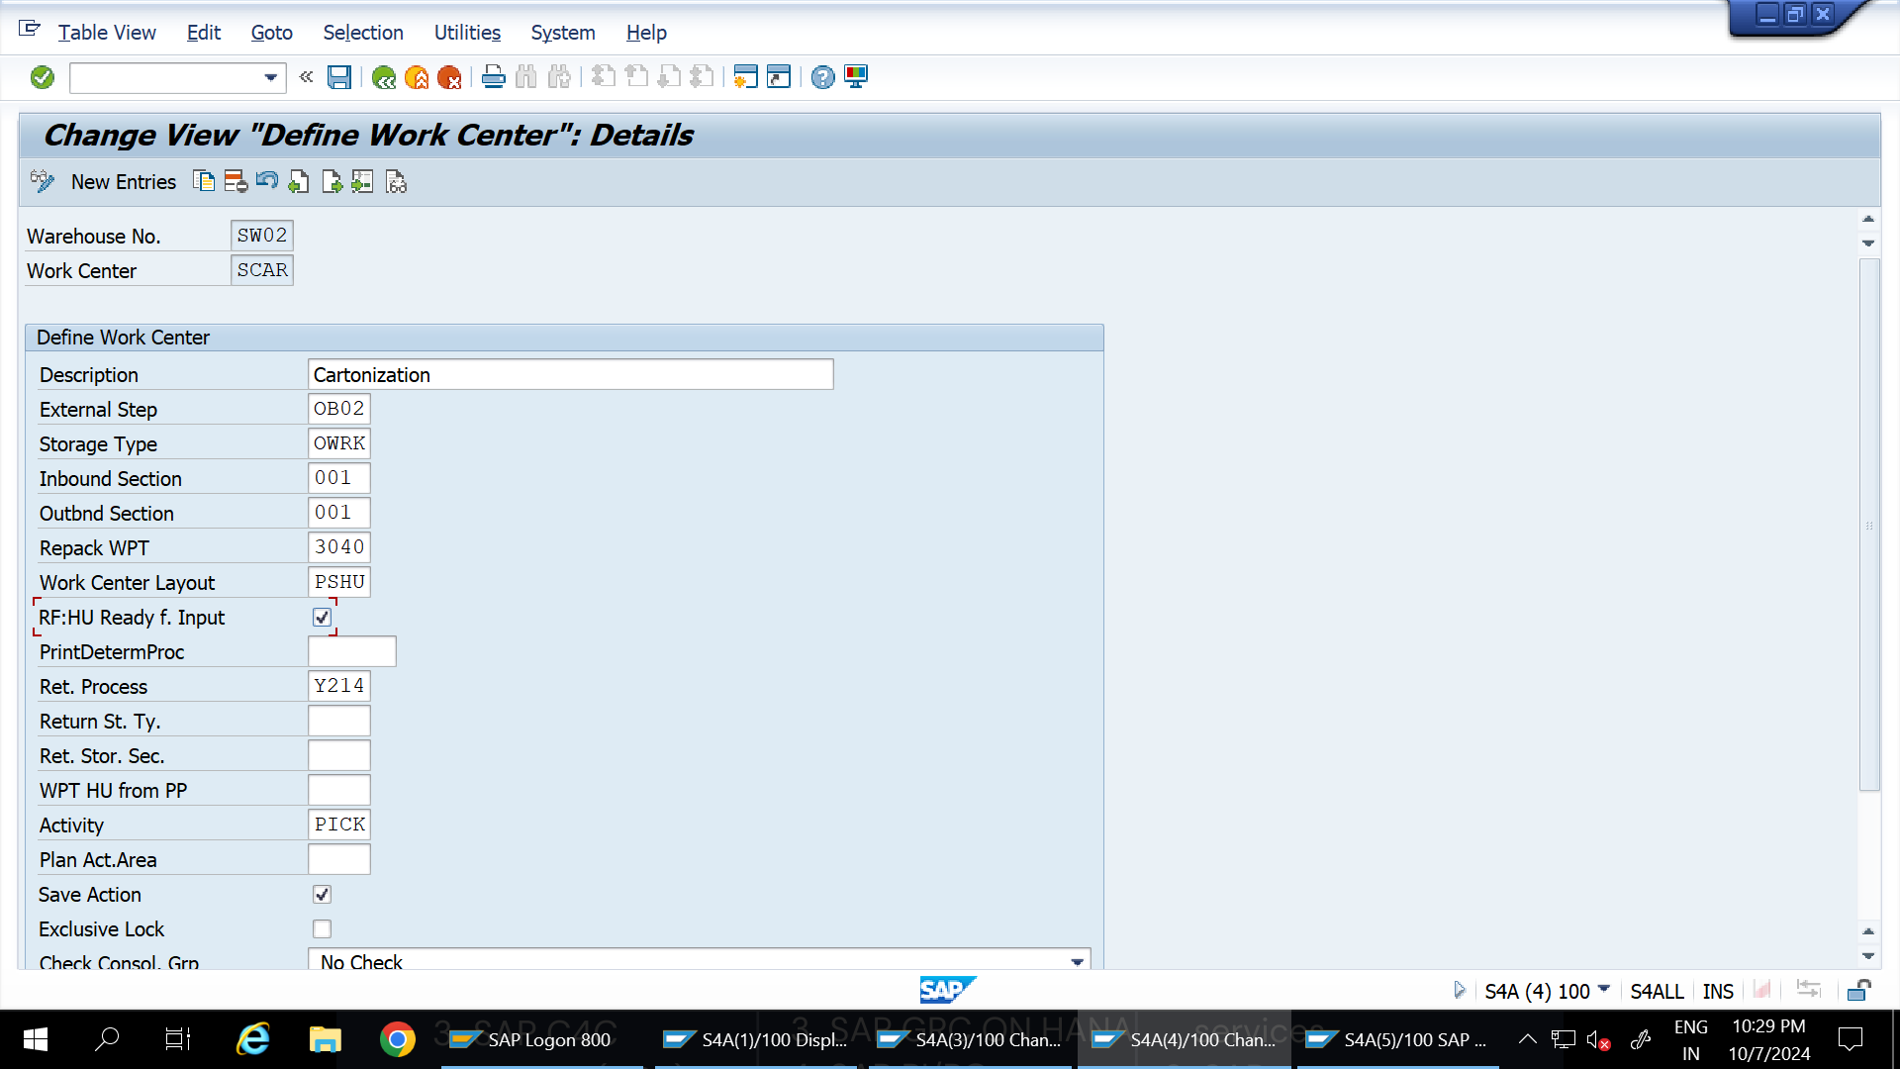This screenshot has width=1900, height=1069.
Task: Open the Print function
Action: [493, 77]
